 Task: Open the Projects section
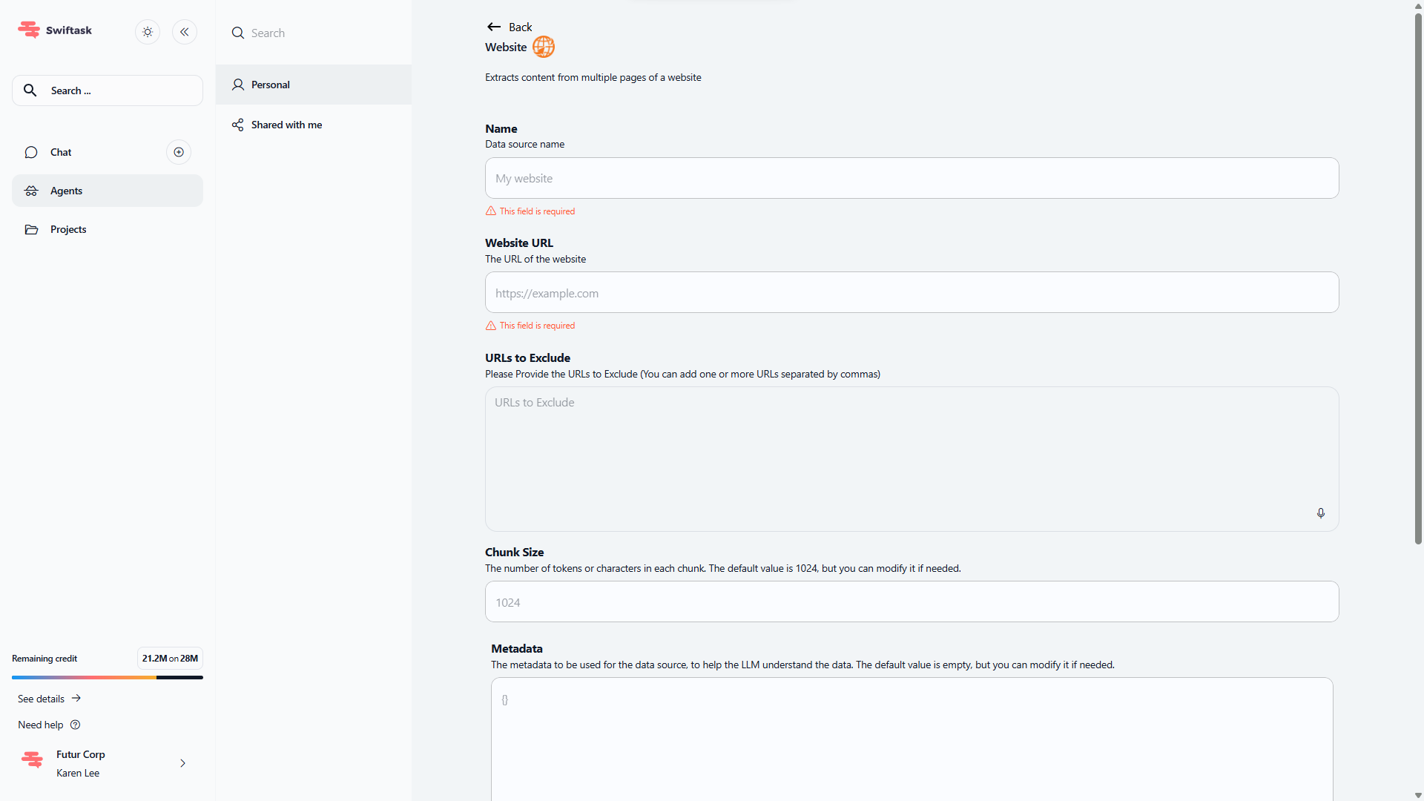pos(68,229)
